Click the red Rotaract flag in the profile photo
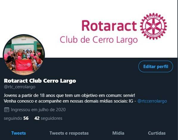 click(24, 65)
